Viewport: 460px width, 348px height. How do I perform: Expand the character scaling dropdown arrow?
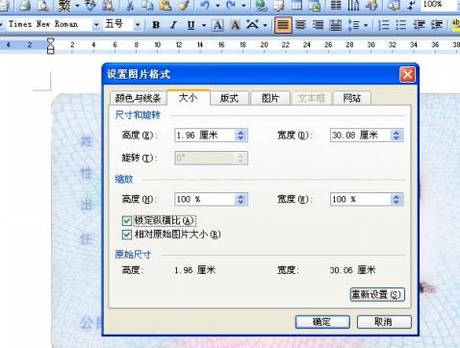[x=265, y=25]
